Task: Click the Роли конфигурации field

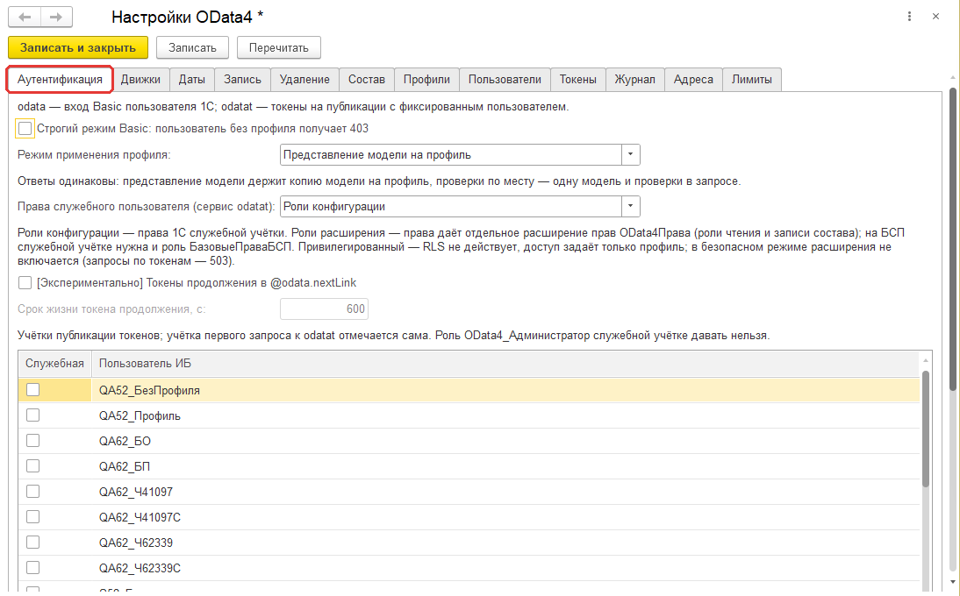Action: [451, 207]
